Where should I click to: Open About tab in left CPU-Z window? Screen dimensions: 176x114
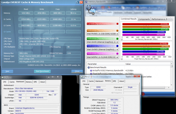(x=42, y=82)
